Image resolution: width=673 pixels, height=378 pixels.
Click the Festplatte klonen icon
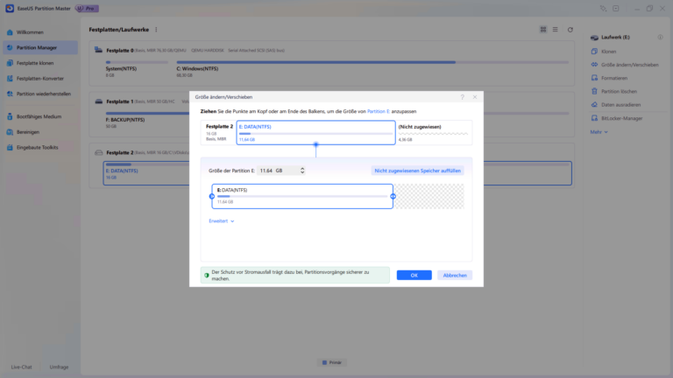tap(10, 63)
